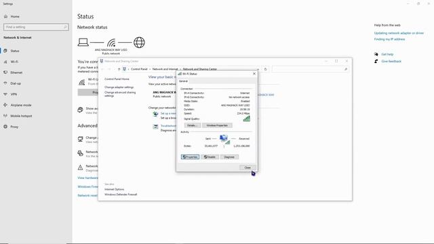Image resolution: width=434 pixels, height=244 pixels.
Task: Click the Properties button in Wi-Fi Status
Action: point(190,157)
